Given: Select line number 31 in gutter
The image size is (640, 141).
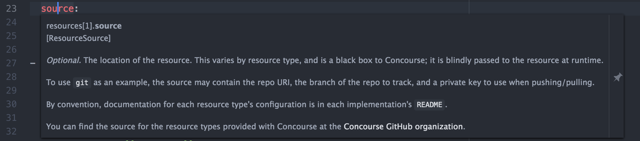Looking at the screenshot, I should 11,118.
